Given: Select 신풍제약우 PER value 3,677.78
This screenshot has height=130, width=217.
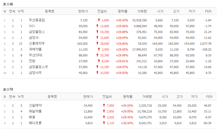Looking at the screenshot, I should coord(206,44).
